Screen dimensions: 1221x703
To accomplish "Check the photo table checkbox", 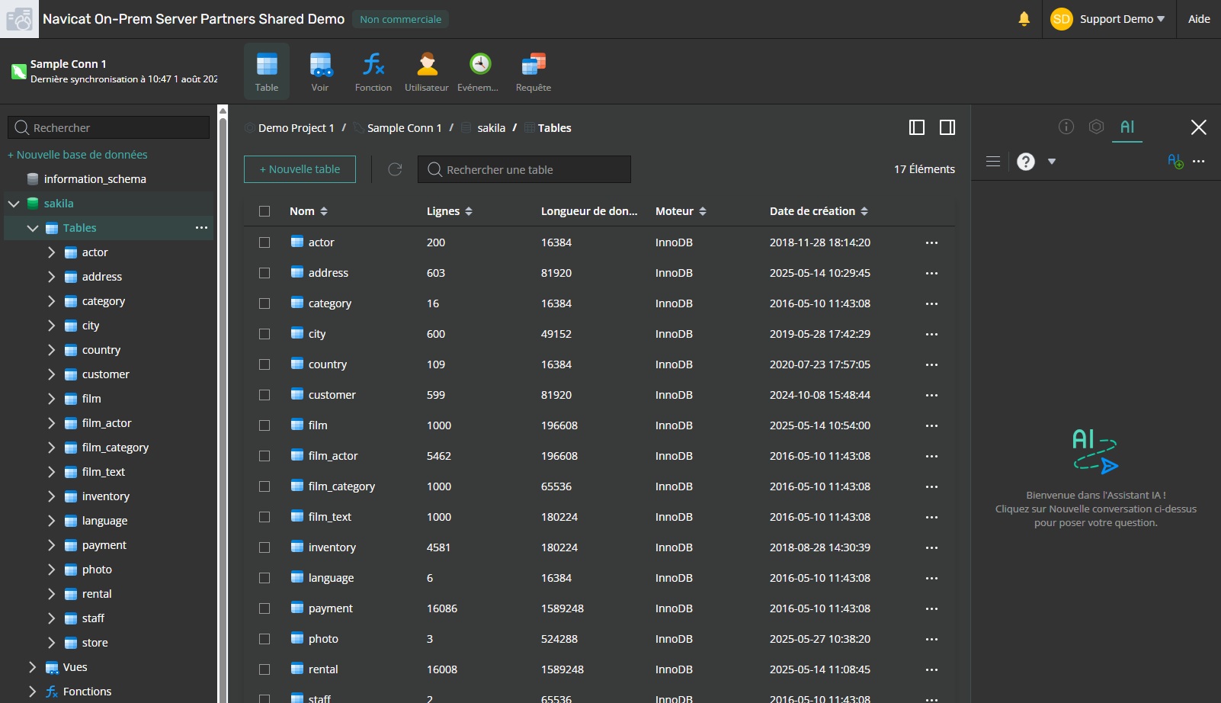I will (x=264, y=639).
